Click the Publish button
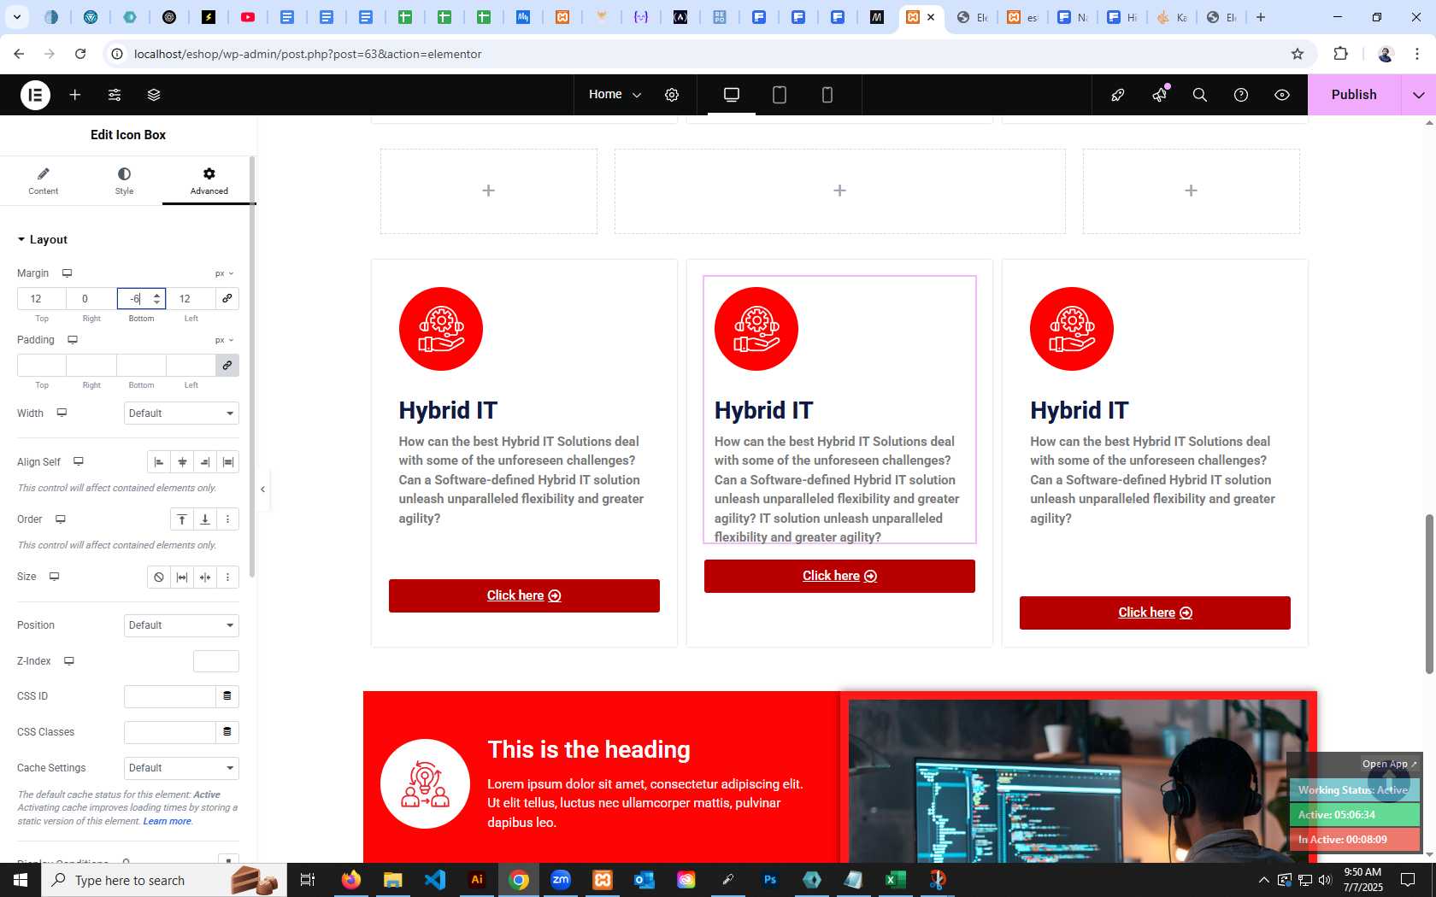The width and height of the screenshot is (1436, 897). point(1354,95)
